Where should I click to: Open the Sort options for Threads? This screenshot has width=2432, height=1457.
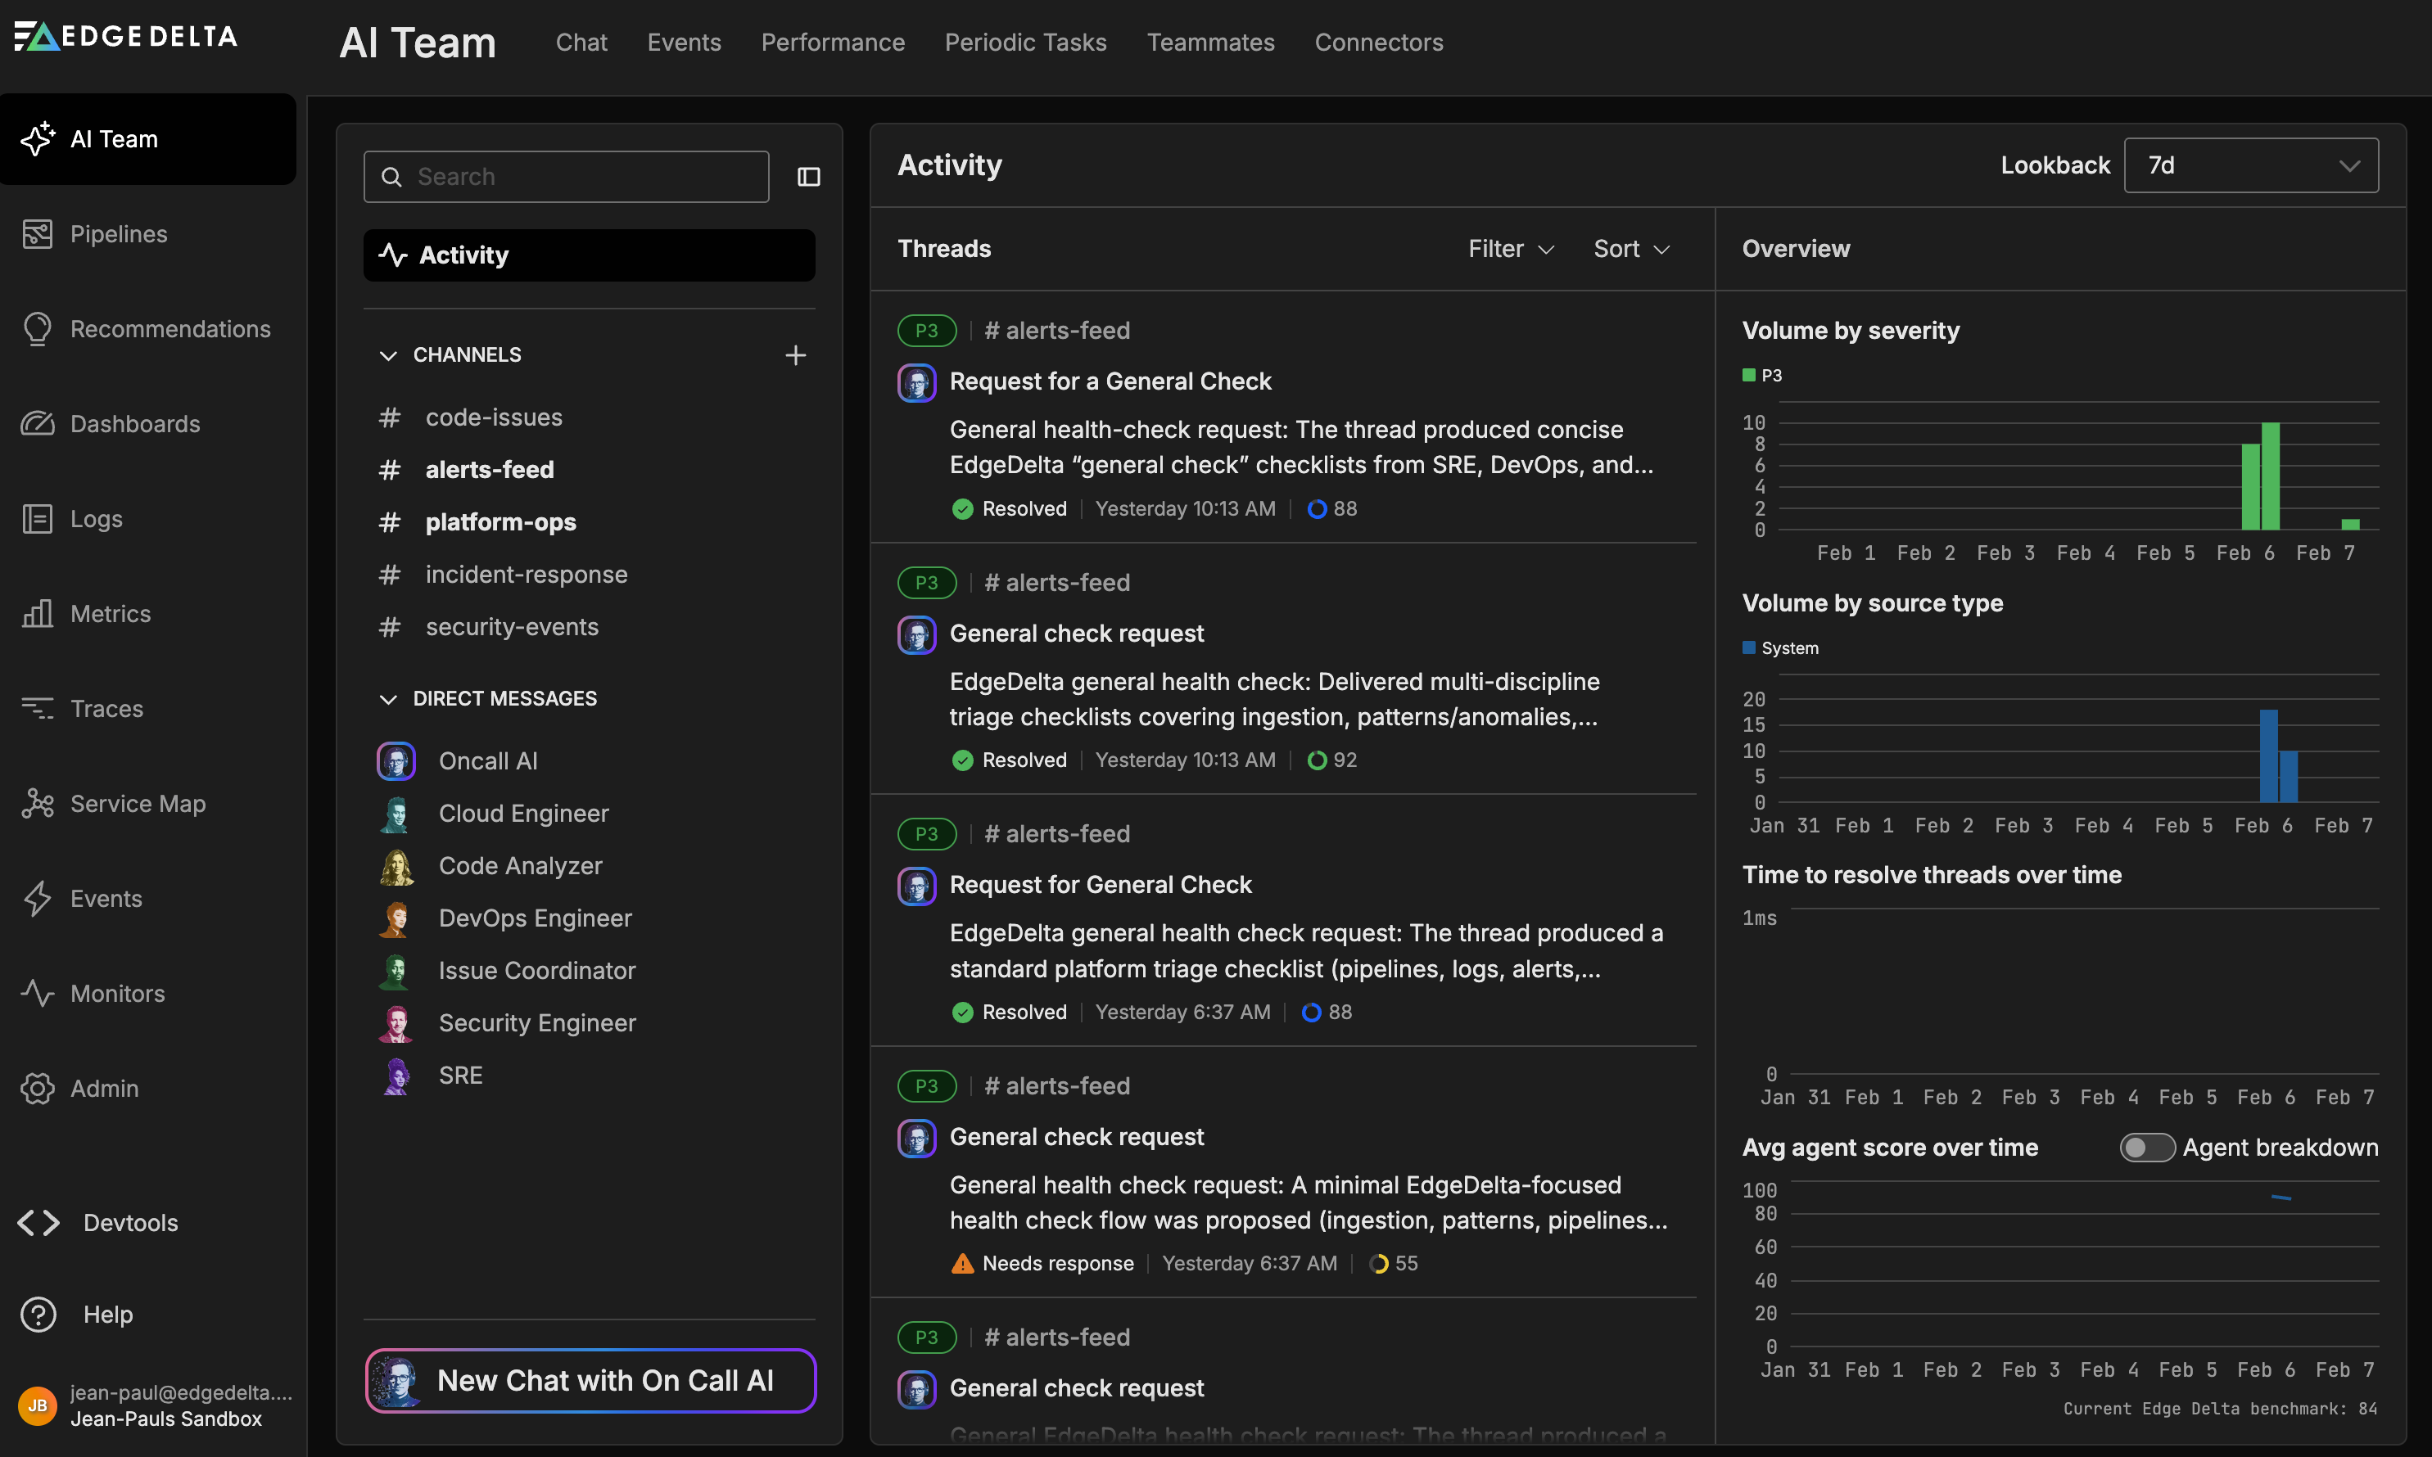pyautogui.click(x=1630, y=248)
